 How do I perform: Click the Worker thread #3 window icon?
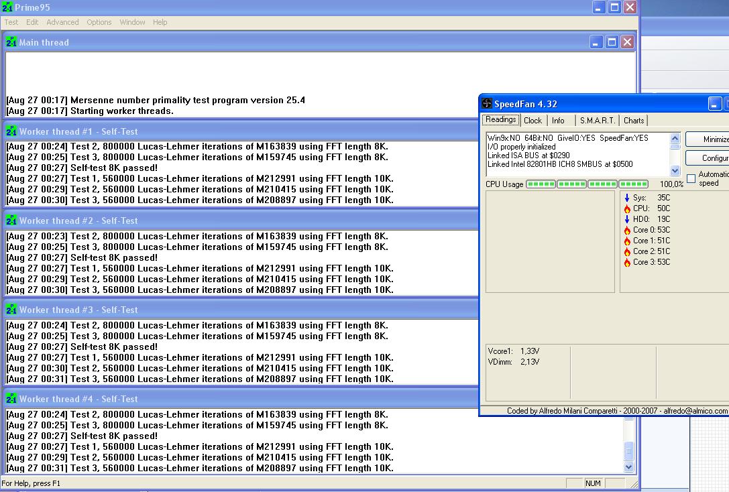click(11, 310)
